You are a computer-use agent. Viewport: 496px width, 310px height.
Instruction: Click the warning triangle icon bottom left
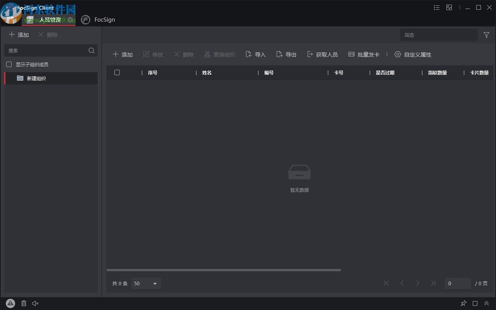[10, 303]
